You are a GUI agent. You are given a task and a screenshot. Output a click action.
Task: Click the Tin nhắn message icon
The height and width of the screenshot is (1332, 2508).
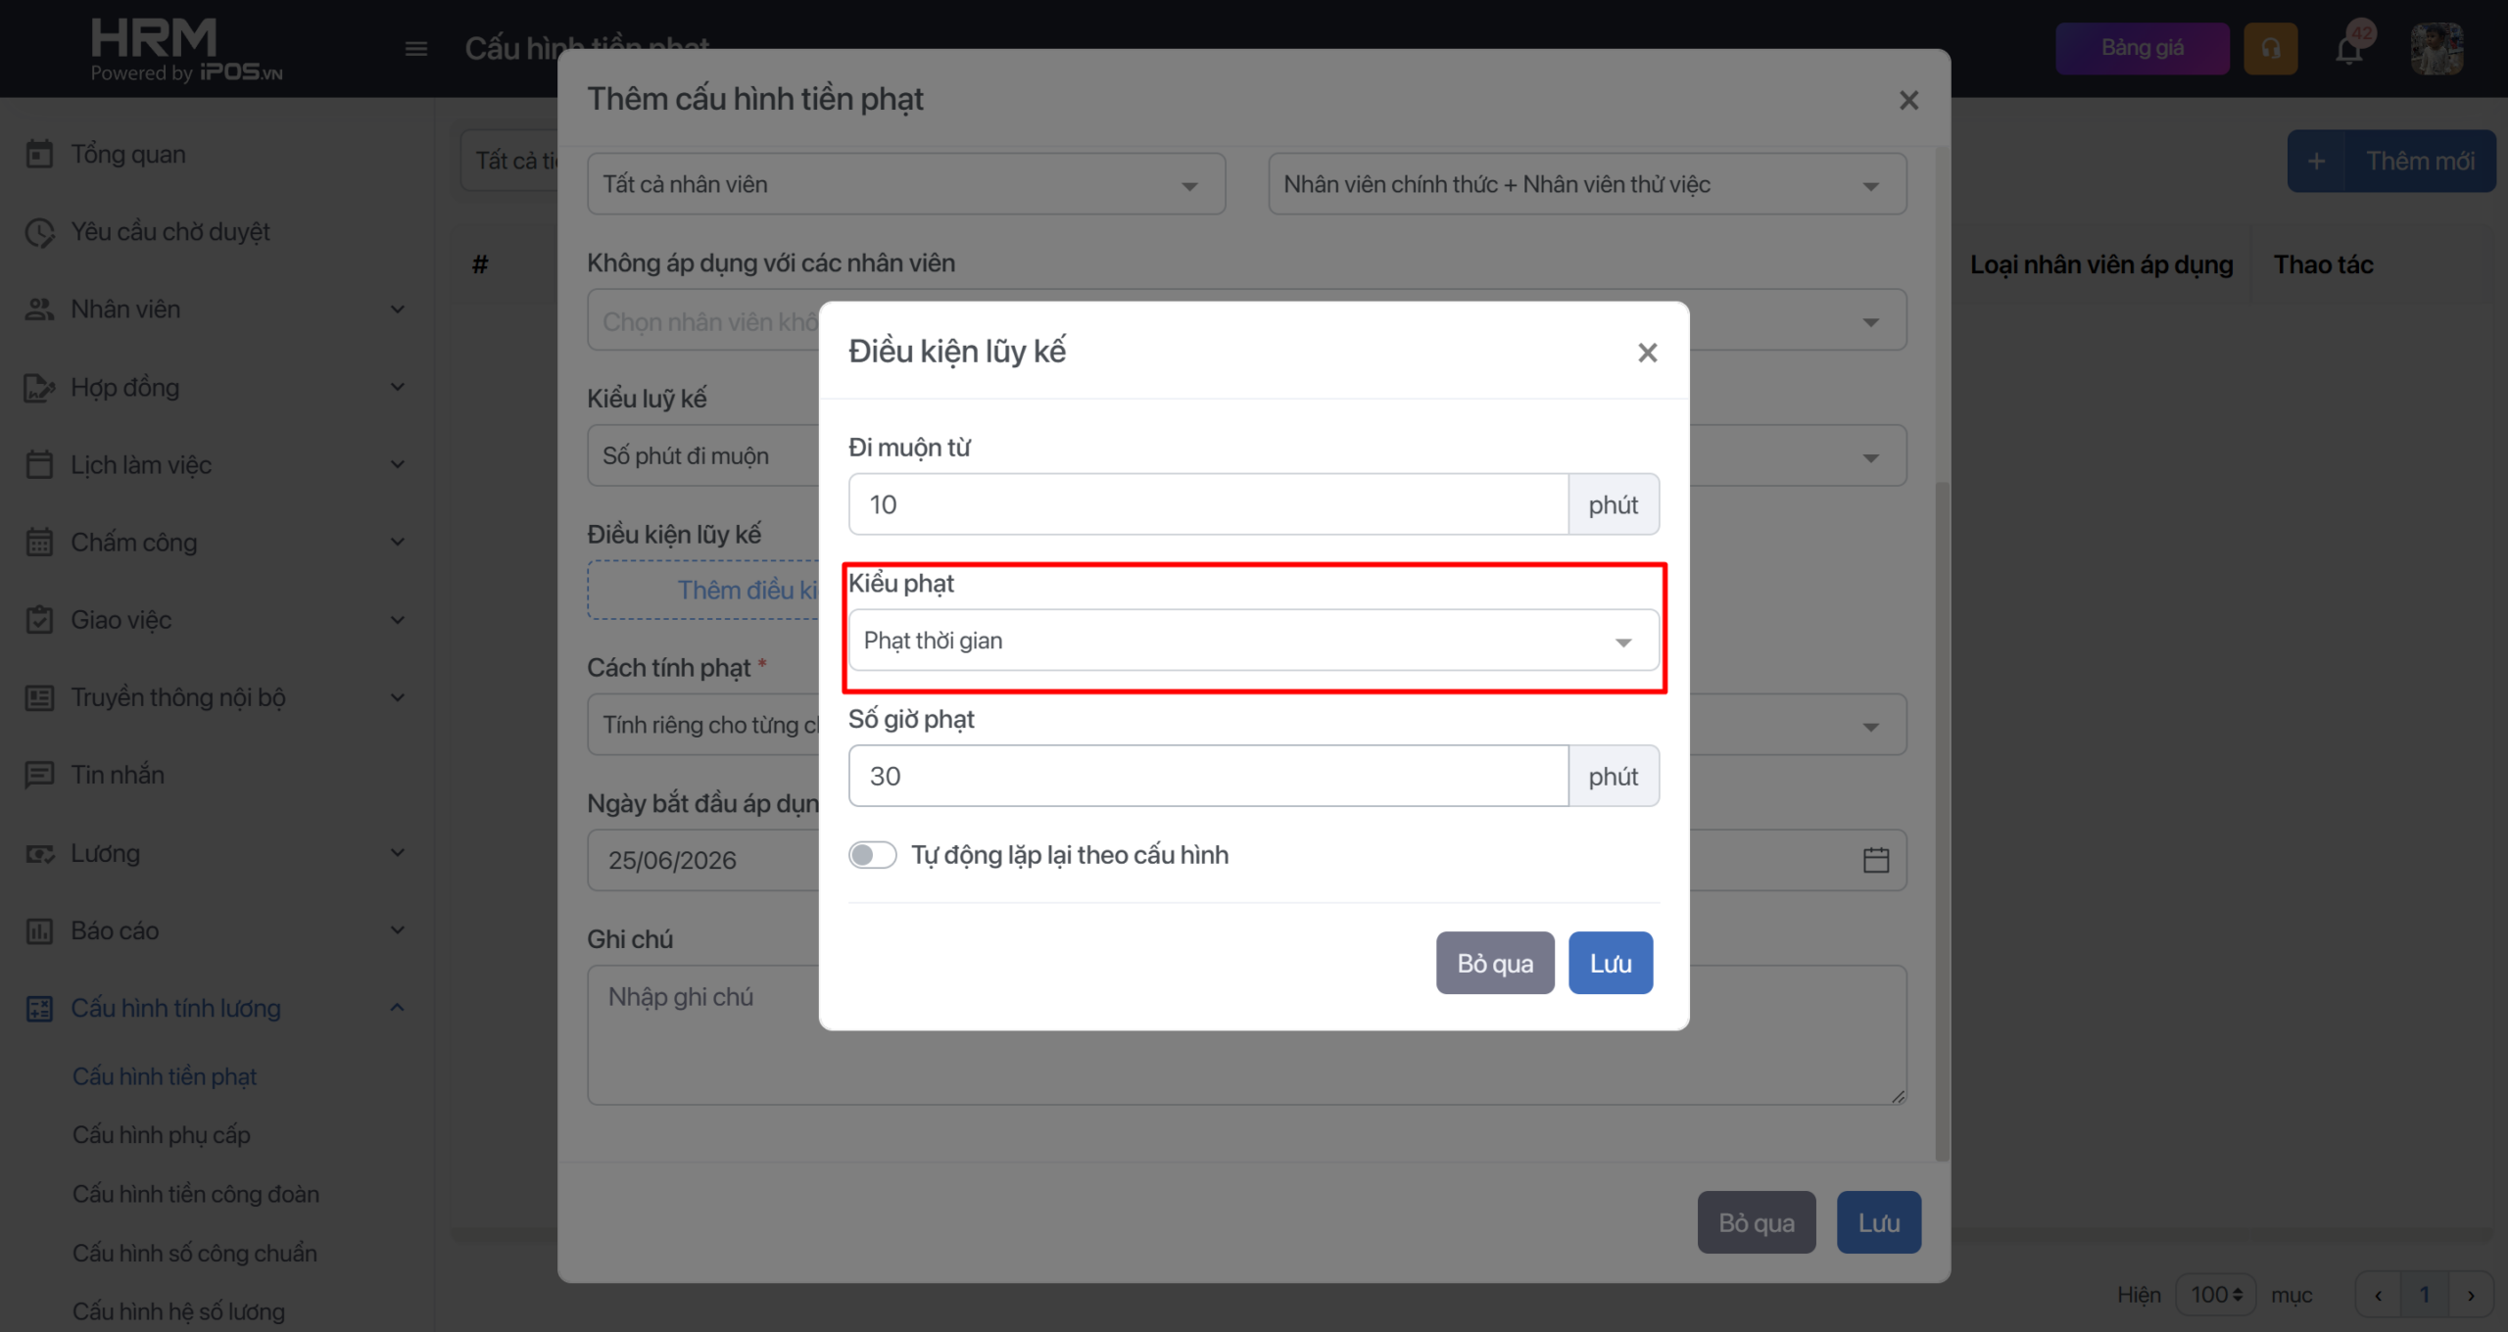39,775
